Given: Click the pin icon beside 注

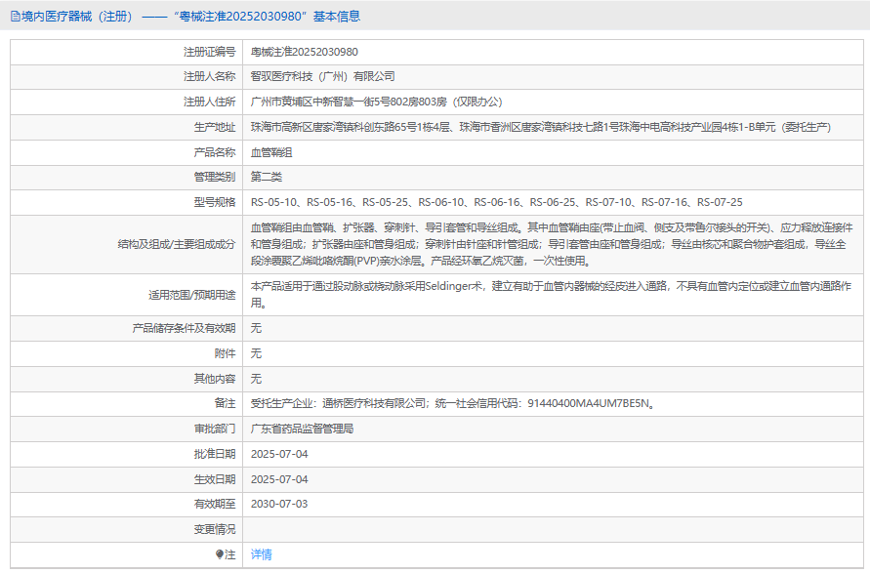Looking at the screenshot, I should [x=219, y=554].
